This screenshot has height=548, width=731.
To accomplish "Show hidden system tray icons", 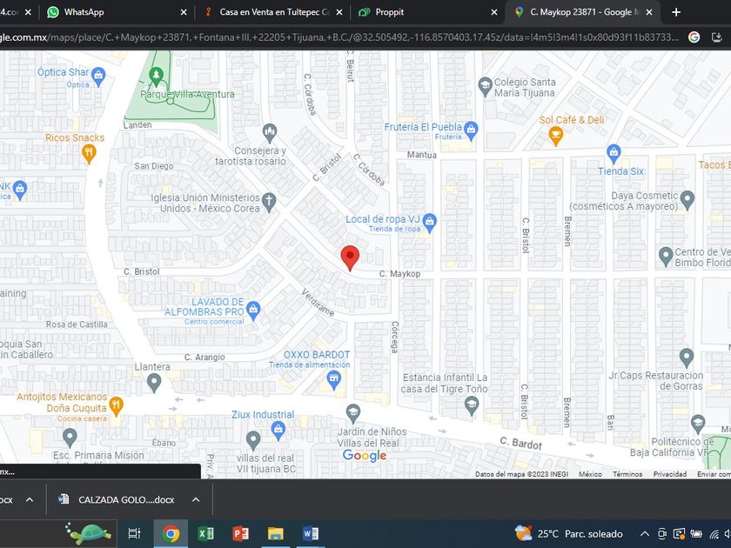I will tap(644, 533).
